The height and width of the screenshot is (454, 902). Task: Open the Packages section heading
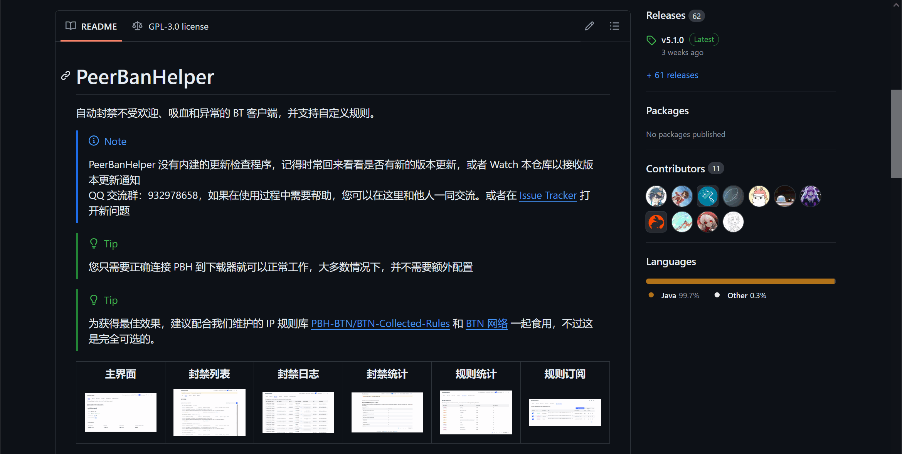667,111
